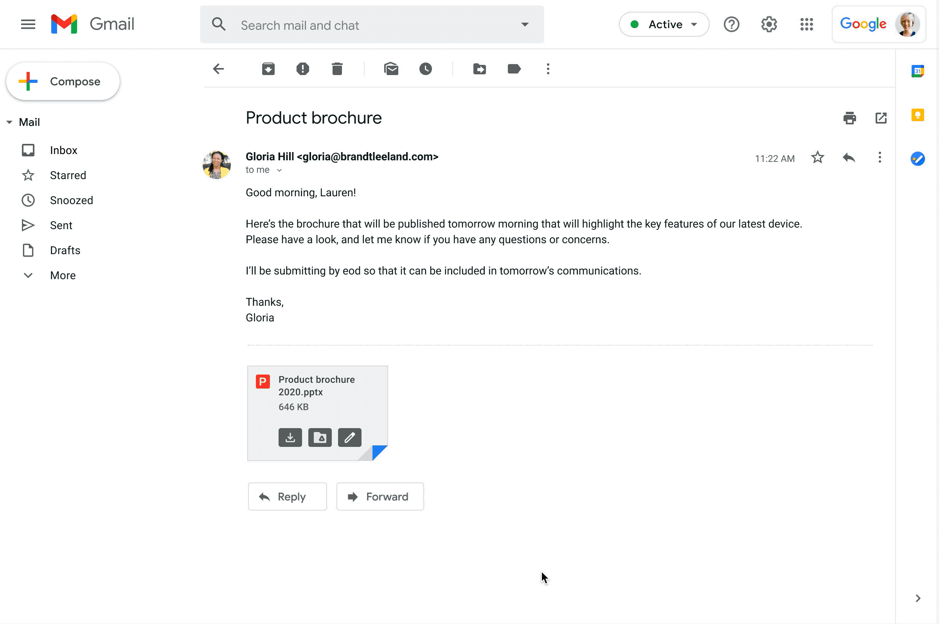Download the Product brochure 2020.pptx attachment

tap(290, 438)
